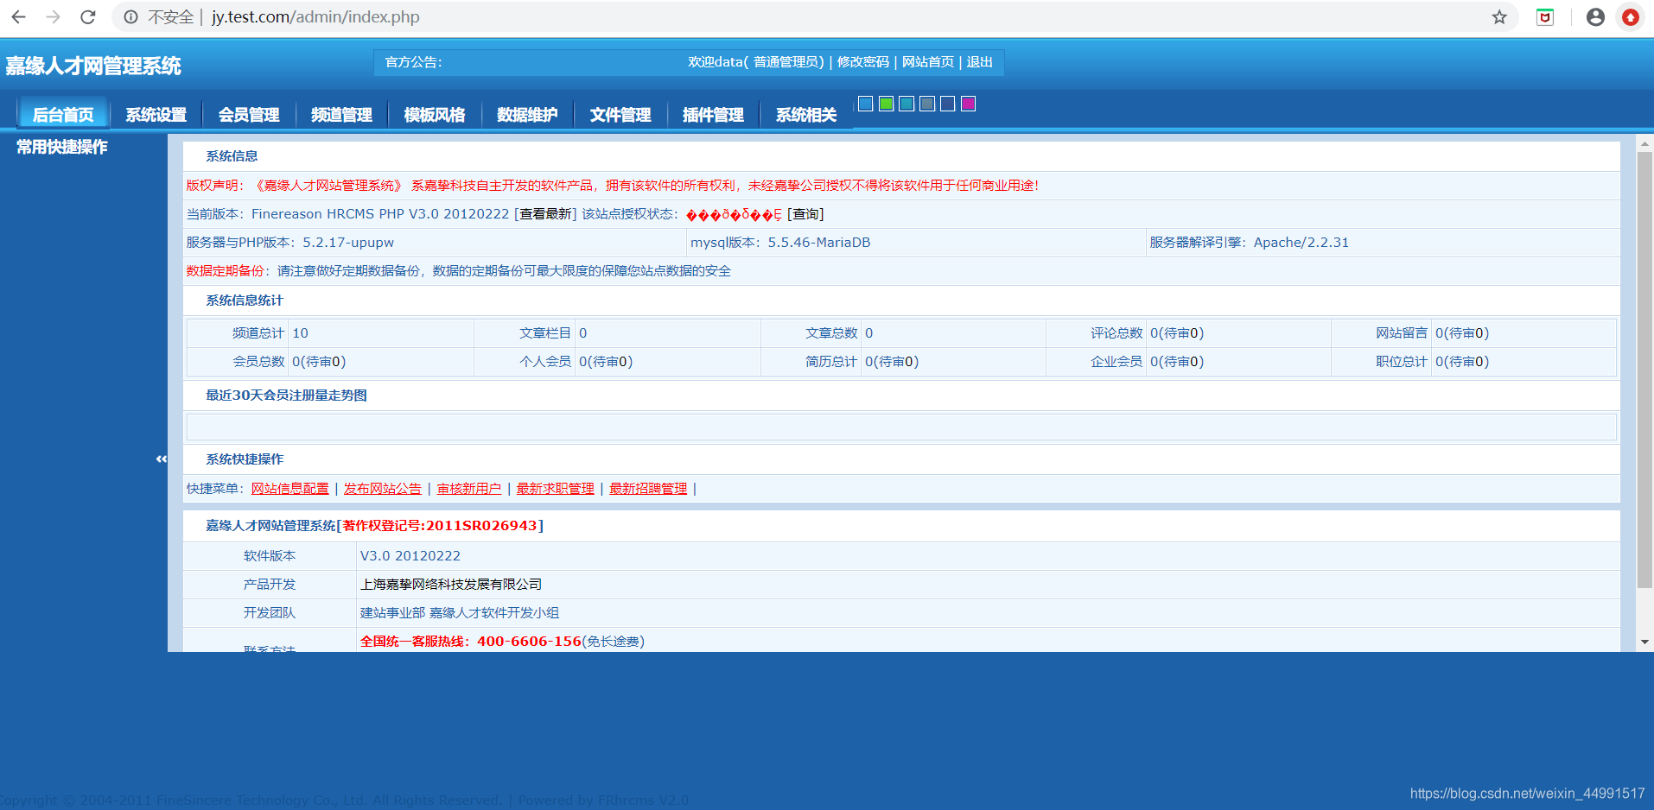Go to 网站首页 link
The height and width of the screenshot is (810, 1654).
point(928,62)
